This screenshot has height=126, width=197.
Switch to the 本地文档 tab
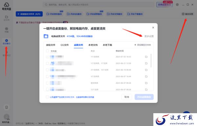coord(93,45)
